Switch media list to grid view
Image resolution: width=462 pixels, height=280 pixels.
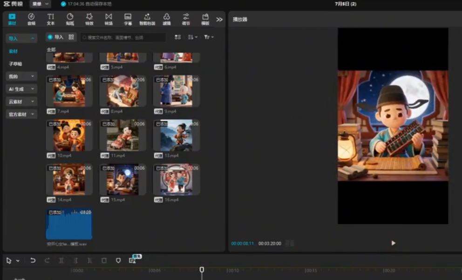(x=177, y=37)
